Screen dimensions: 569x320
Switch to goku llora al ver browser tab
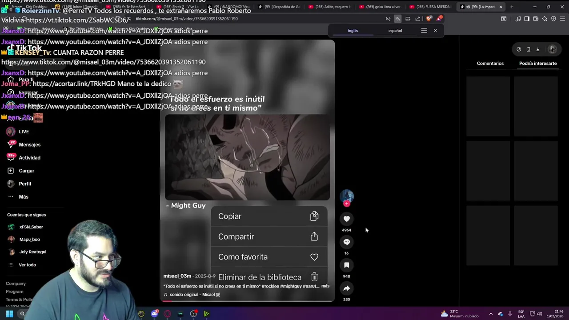point(379,7)
